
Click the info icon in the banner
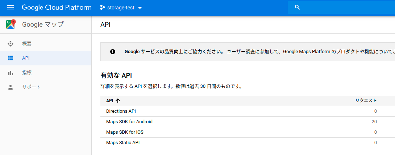(113, 52)
